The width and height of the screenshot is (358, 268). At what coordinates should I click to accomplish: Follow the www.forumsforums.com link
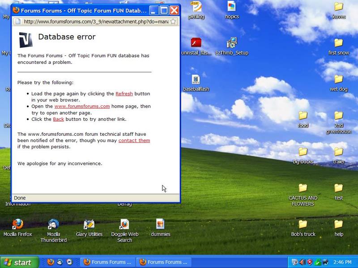pyautogui.click(x=82, y=106)
